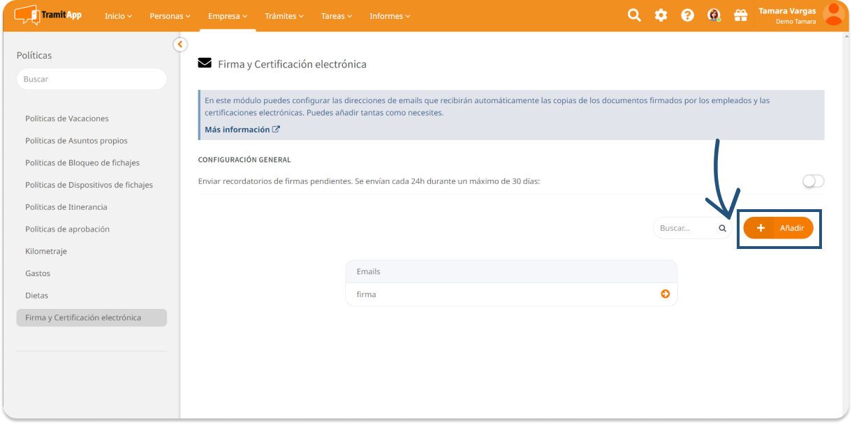
Task: Click the help question mark icon
Action: [x=687, y=15]
